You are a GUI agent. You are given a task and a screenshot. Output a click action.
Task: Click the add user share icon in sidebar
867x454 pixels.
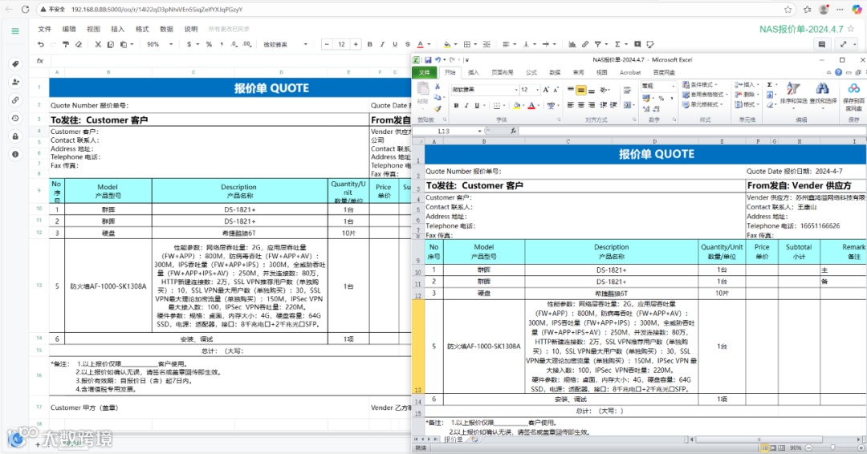coord(15,83)
